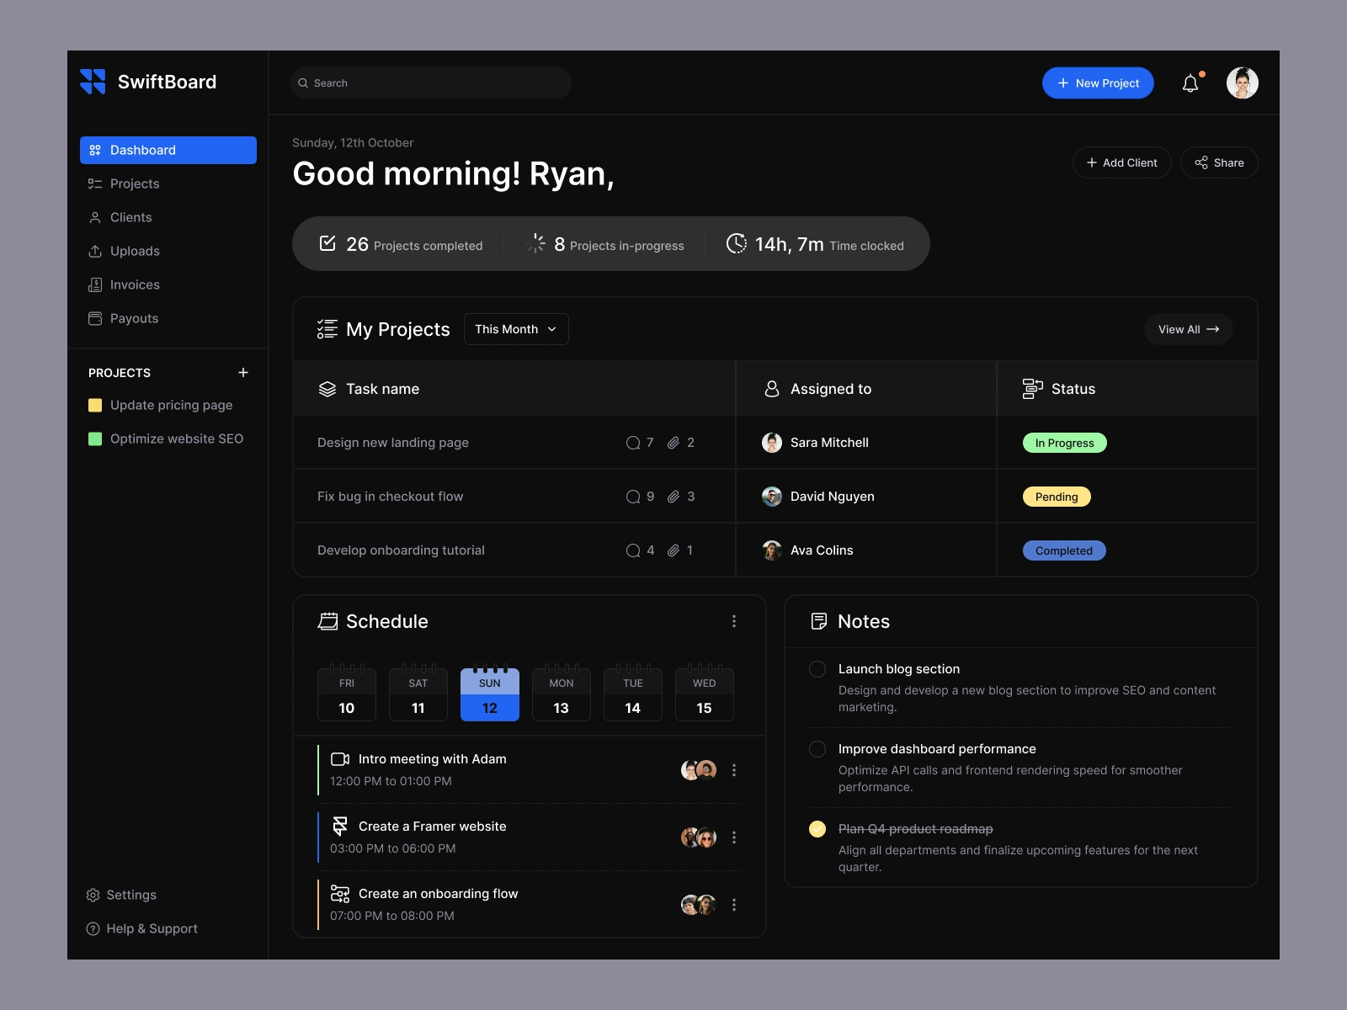Viewport: 1347px width, 1010px height.
Task: Click the video camera icon on Intro meeting
Action: 339,758
